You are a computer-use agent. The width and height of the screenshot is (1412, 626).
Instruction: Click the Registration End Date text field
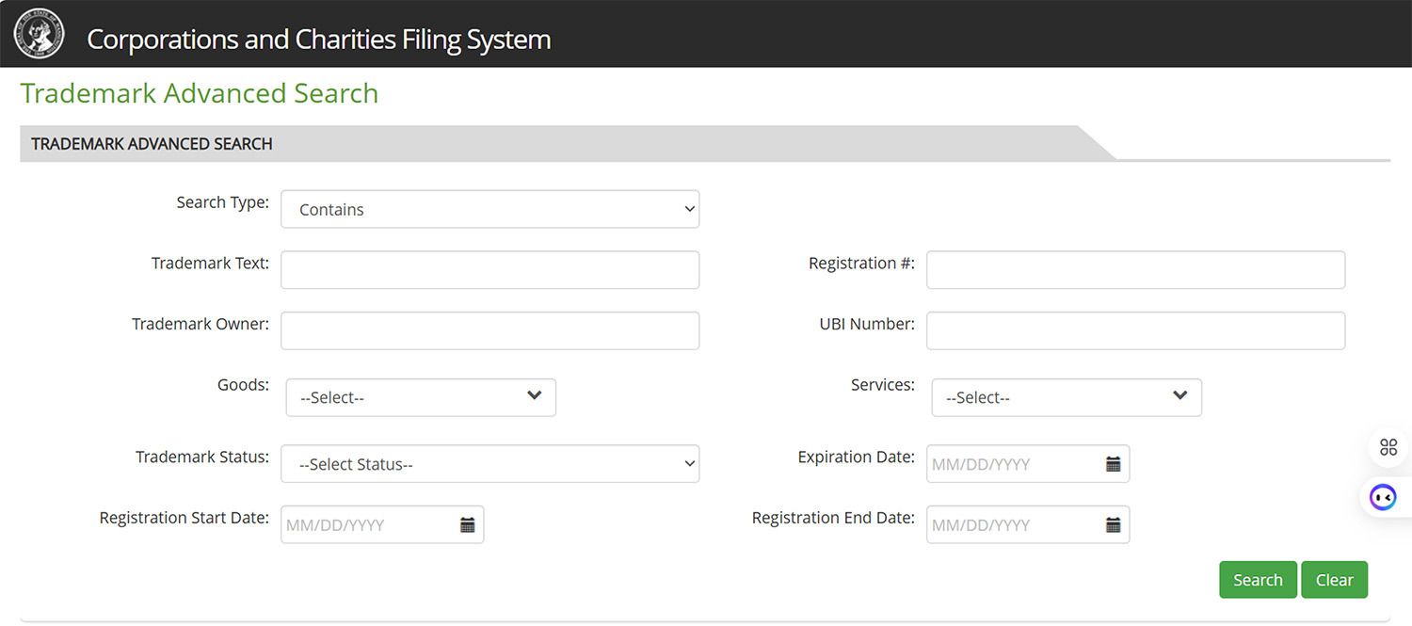1012,525
